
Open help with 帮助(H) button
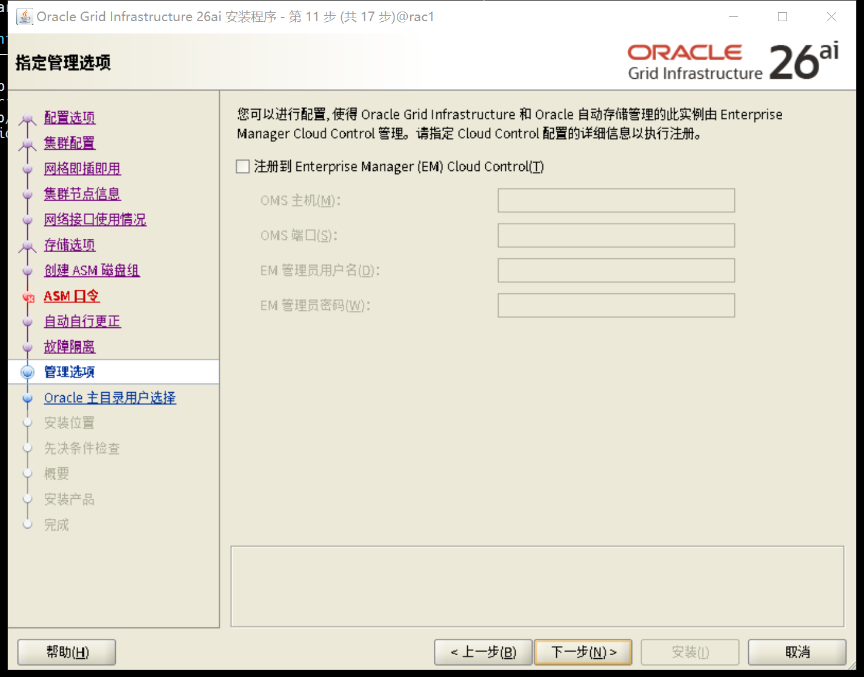pyautogui.click(x=67, y=652)
